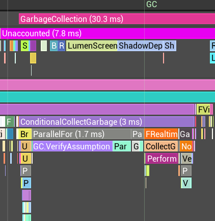Select the ParallelFor (1.7 ms) event

(82, 134)
